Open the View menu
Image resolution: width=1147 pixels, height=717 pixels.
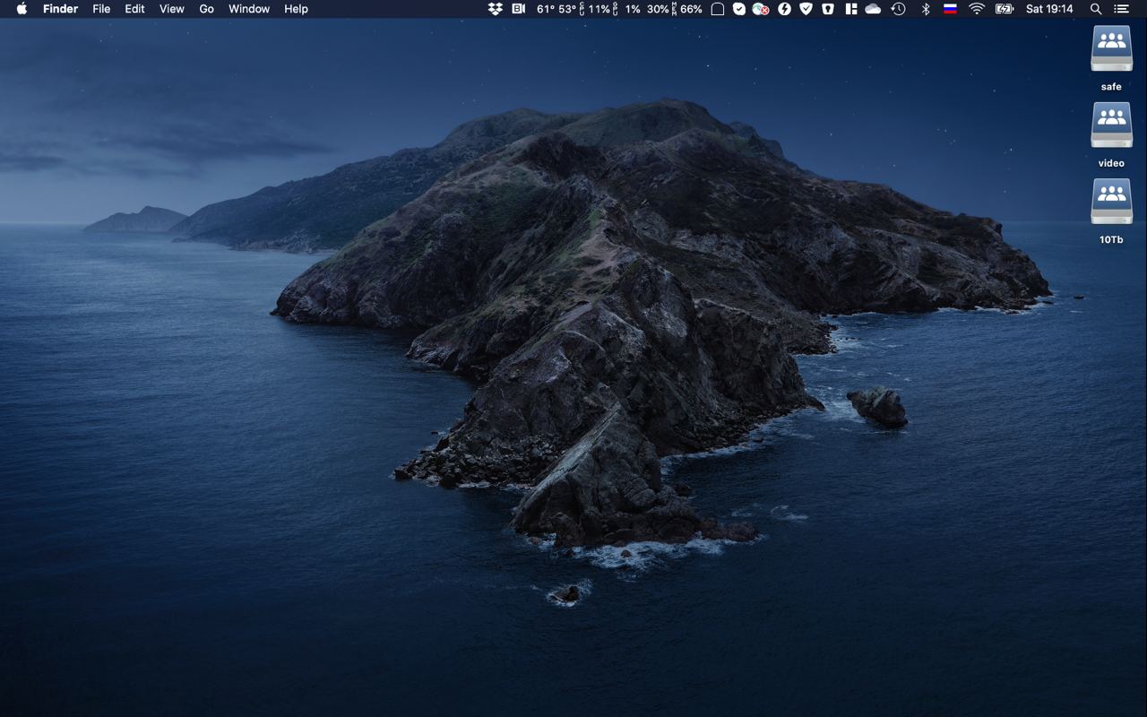171,9
